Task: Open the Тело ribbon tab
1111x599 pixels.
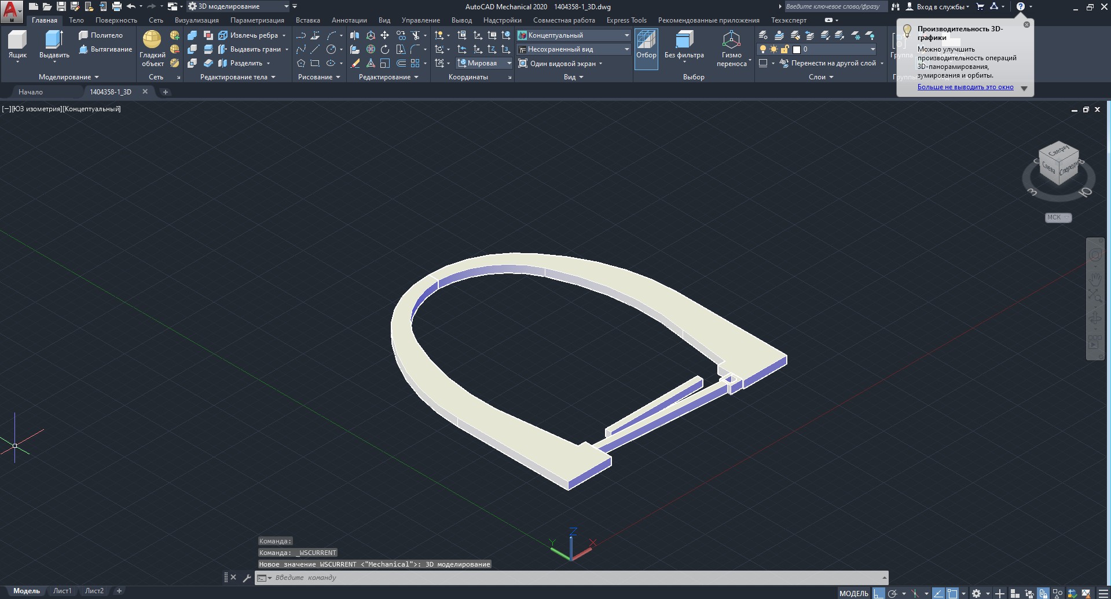Action: pos(76,20)
